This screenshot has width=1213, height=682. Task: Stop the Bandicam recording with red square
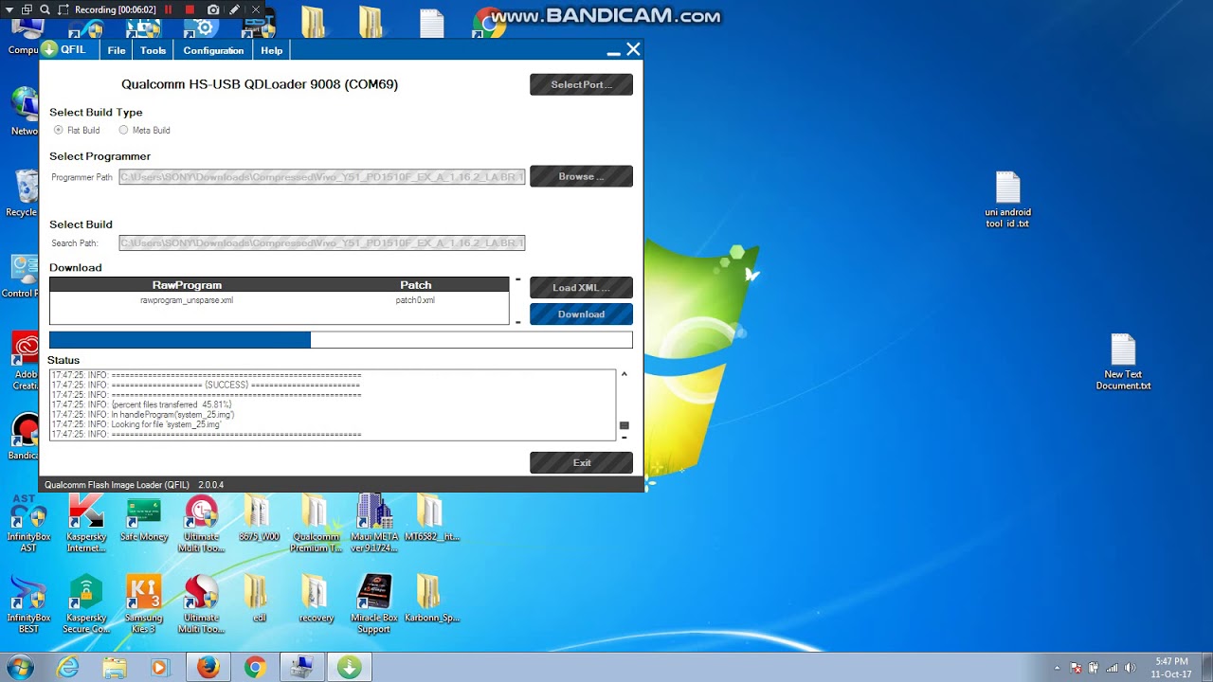[190, 9]
